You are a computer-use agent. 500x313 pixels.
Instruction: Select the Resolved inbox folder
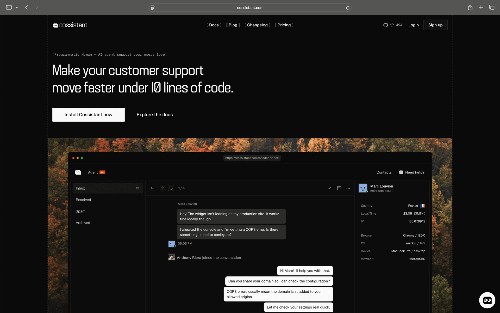(83, 200)
